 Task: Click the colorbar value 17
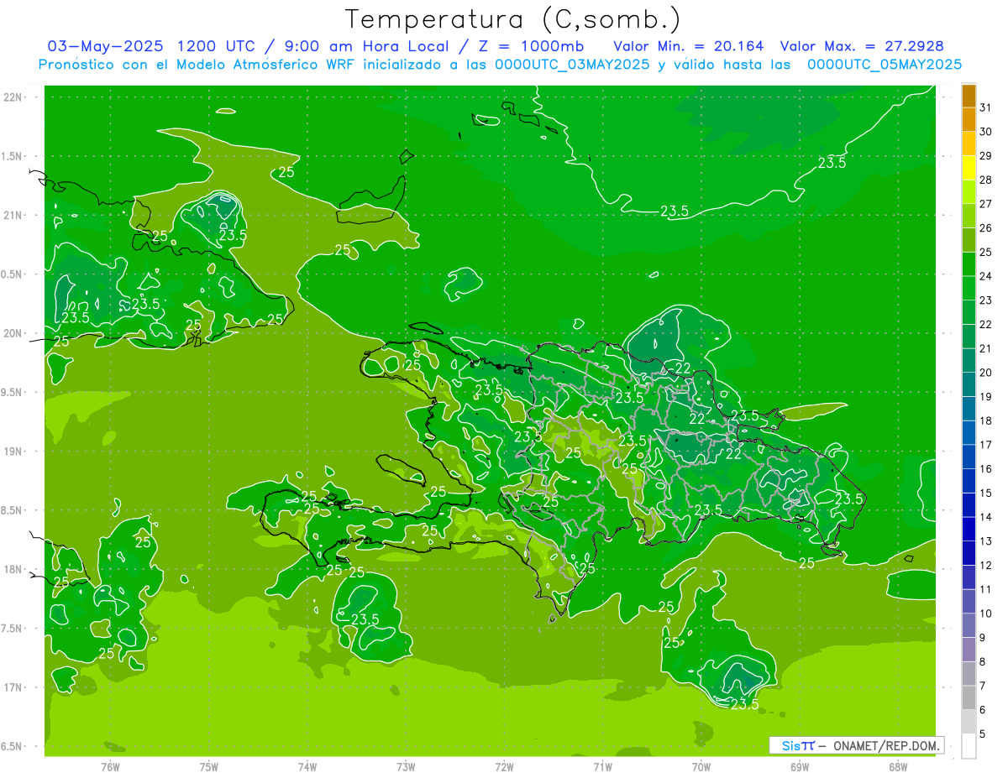986,445
